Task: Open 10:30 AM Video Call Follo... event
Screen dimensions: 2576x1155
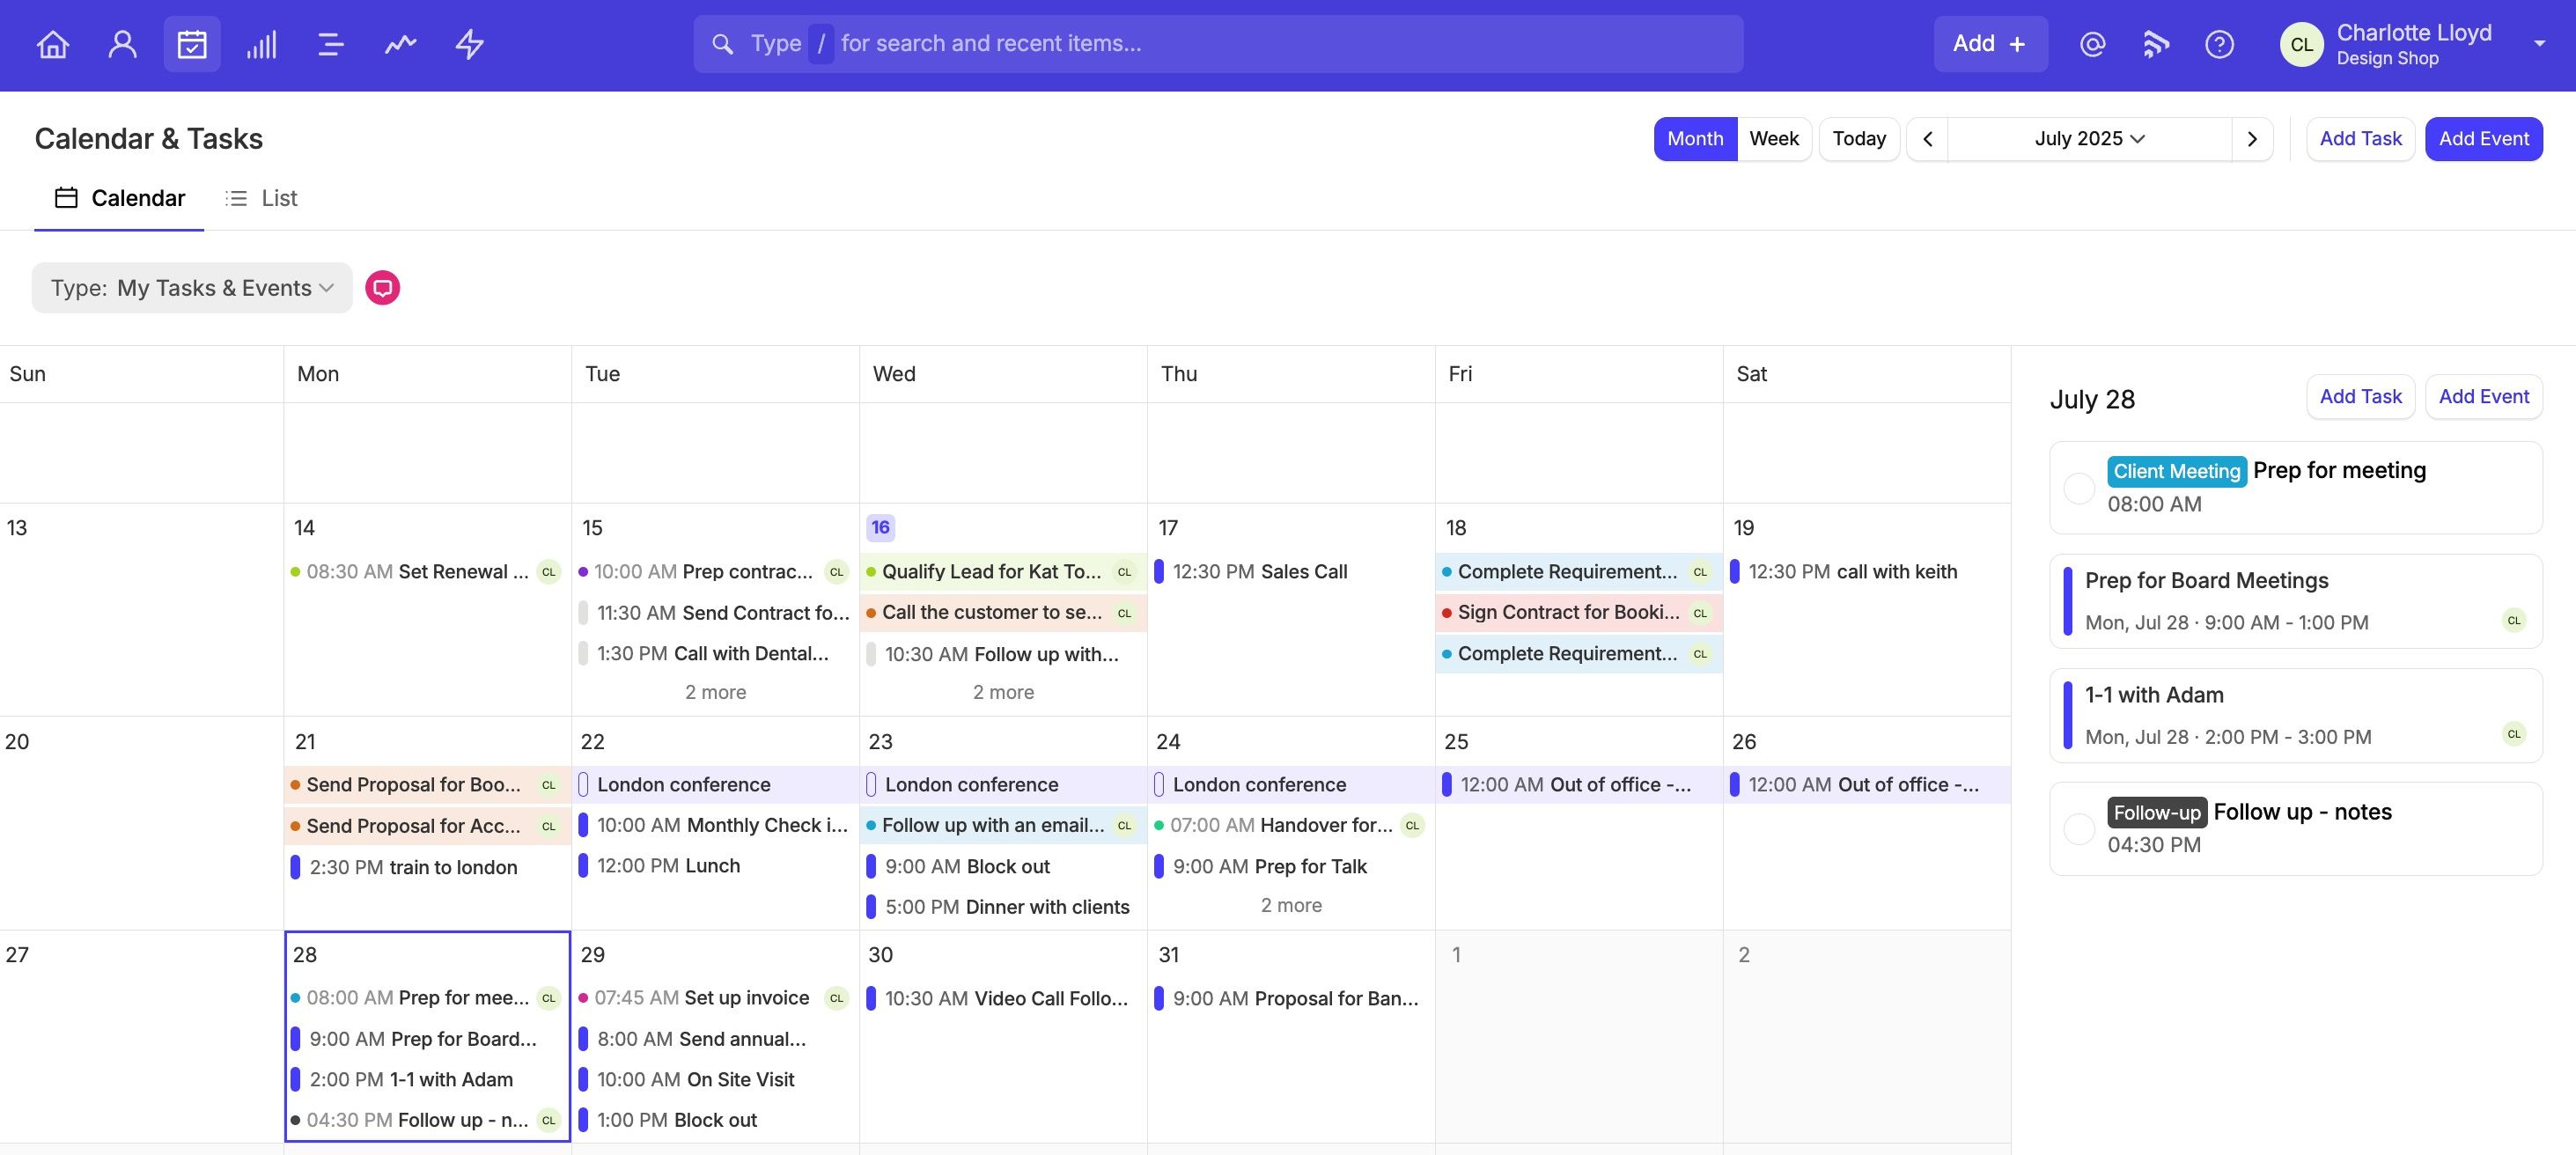Action: pos(1003,998)
